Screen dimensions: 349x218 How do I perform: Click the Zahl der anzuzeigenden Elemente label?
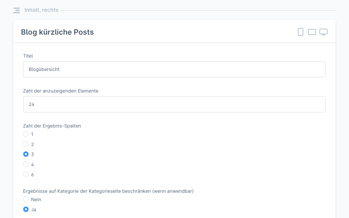coord(60,91)
